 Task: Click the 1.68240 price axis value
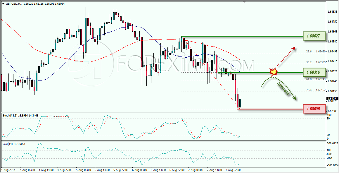[x=333, y=81]
